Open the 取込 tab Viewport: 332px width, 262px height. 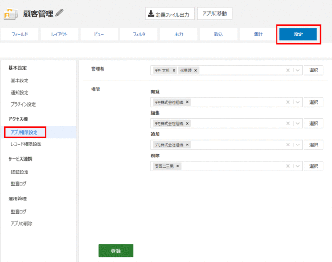point(219,34)
